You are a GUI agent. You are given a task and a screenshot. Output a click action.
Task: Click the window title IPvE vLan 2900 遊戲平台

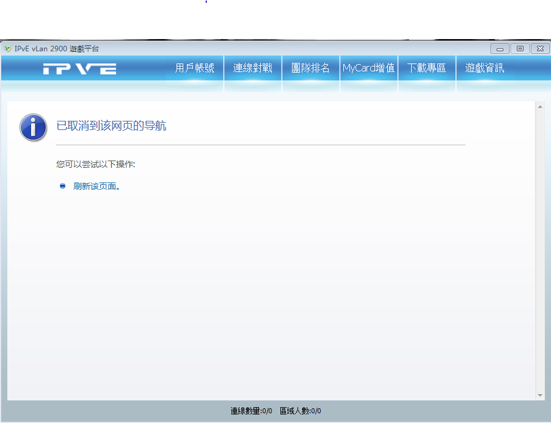57,49
